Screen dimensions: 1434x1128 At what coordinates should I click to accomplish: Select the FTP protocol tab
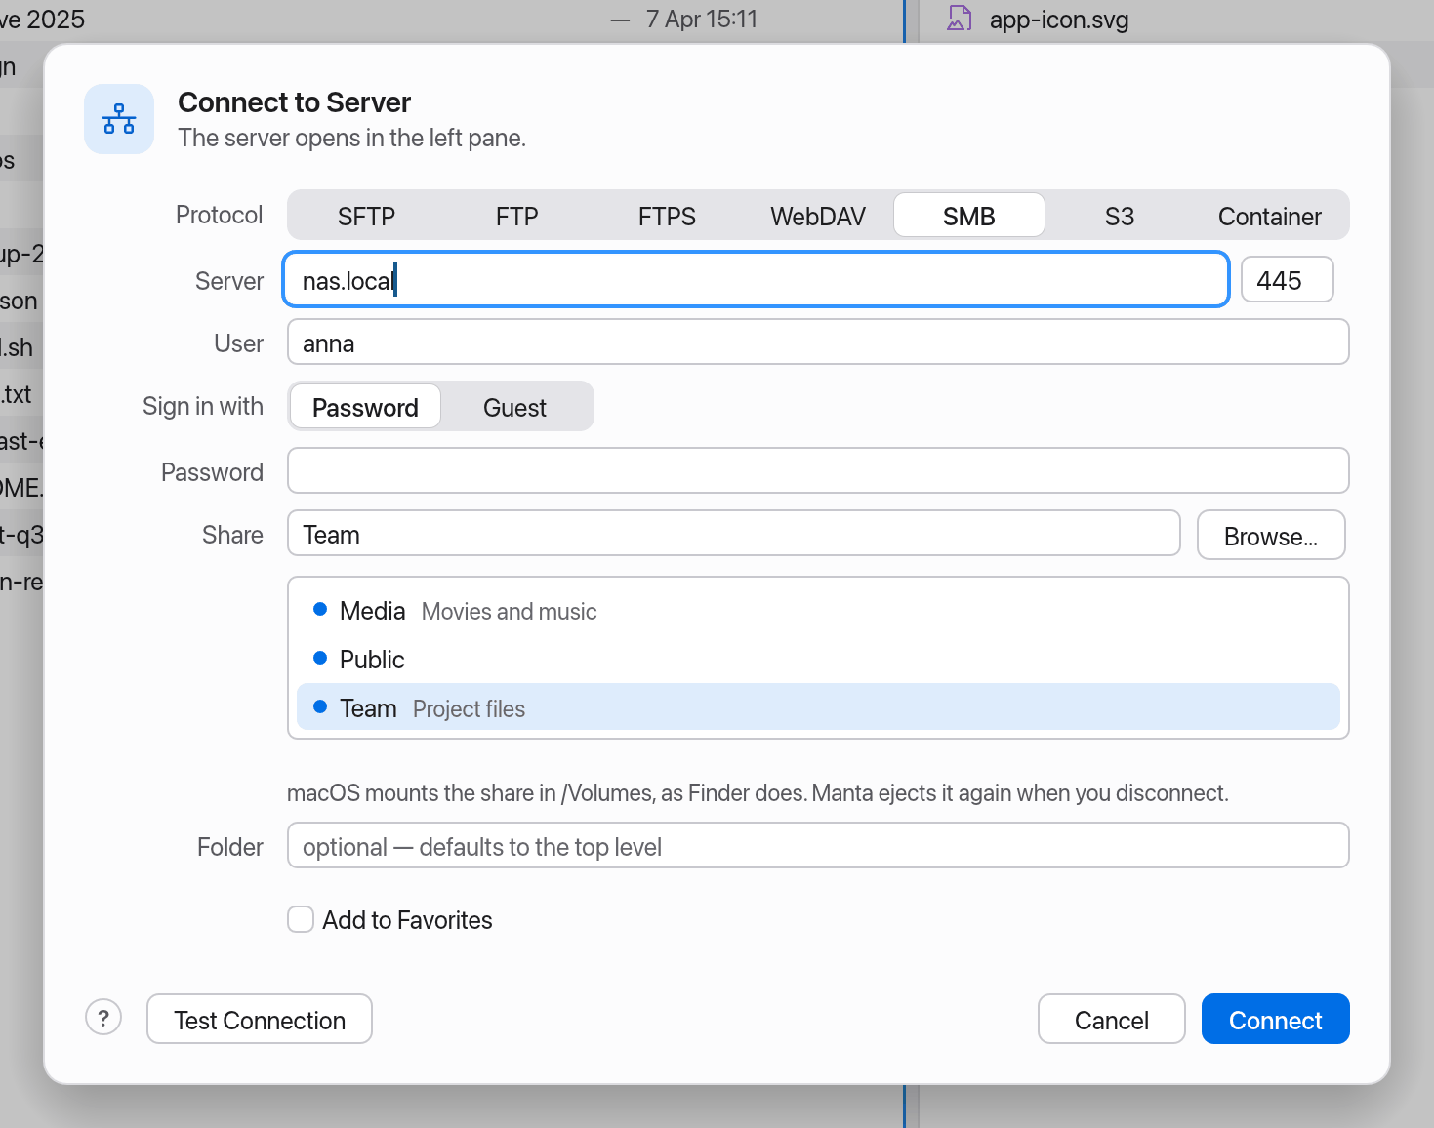click(516, 216)
